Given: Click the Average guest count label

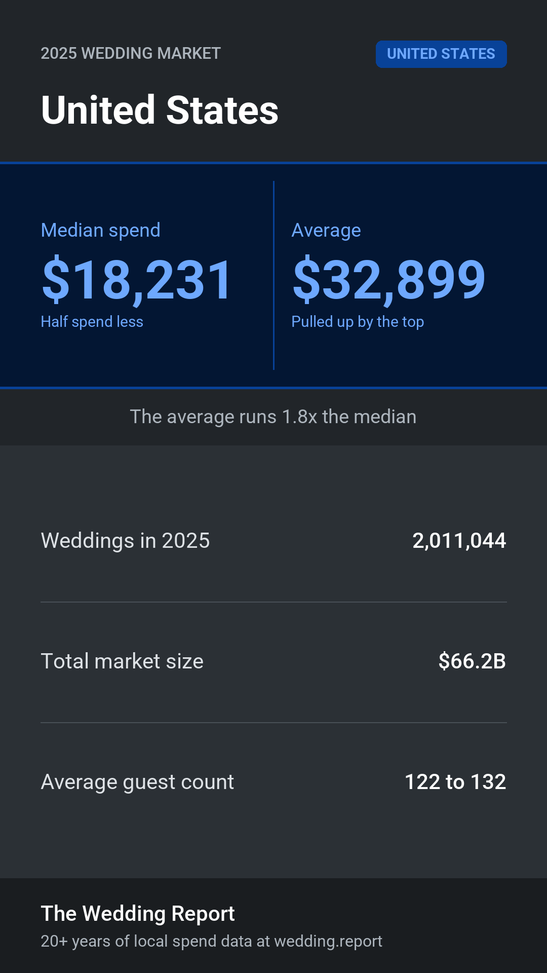Looking at the screenshot, I should pyautogui.click(x=137, y=782).
